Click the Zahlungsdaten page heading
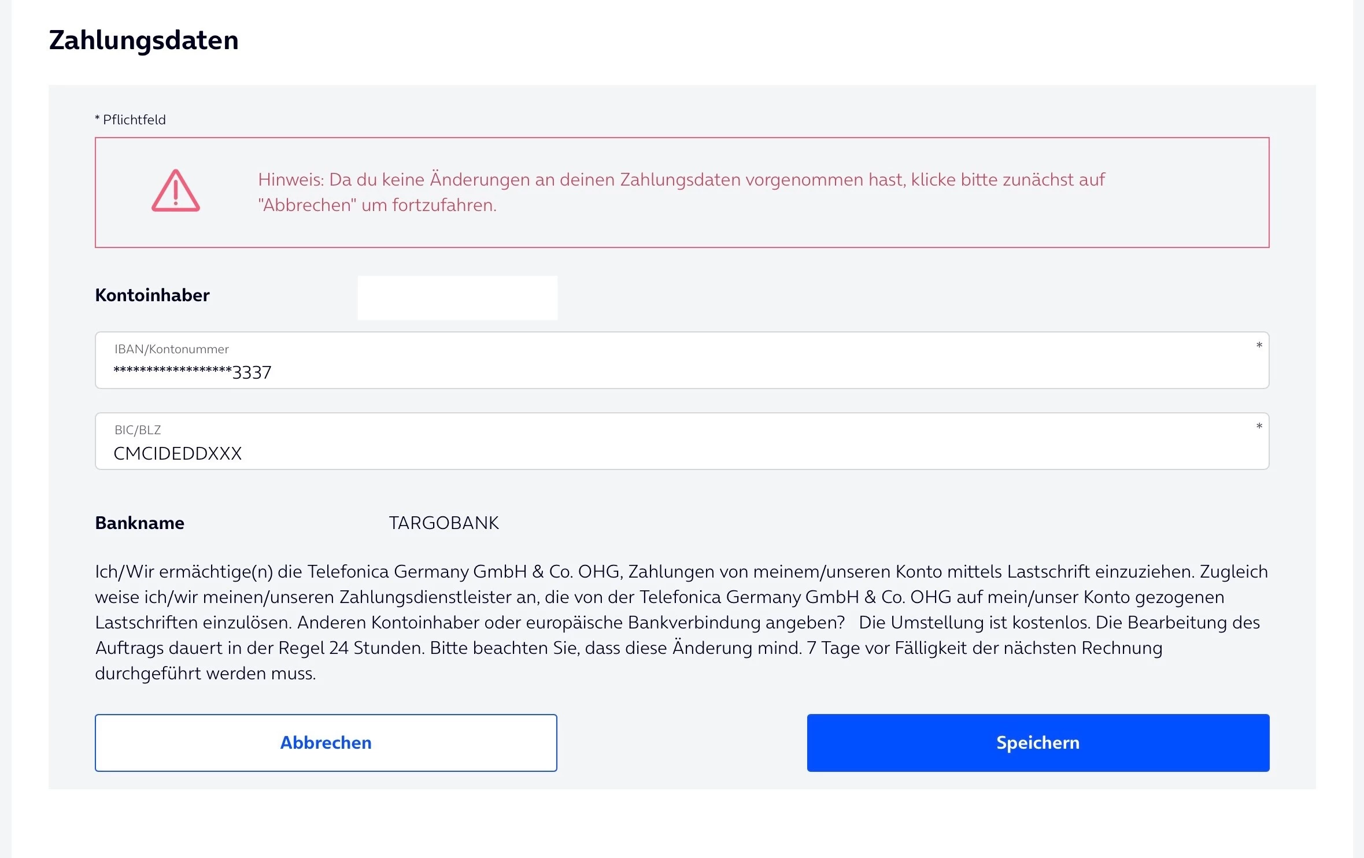1364x858 pixels. [143, 40]
